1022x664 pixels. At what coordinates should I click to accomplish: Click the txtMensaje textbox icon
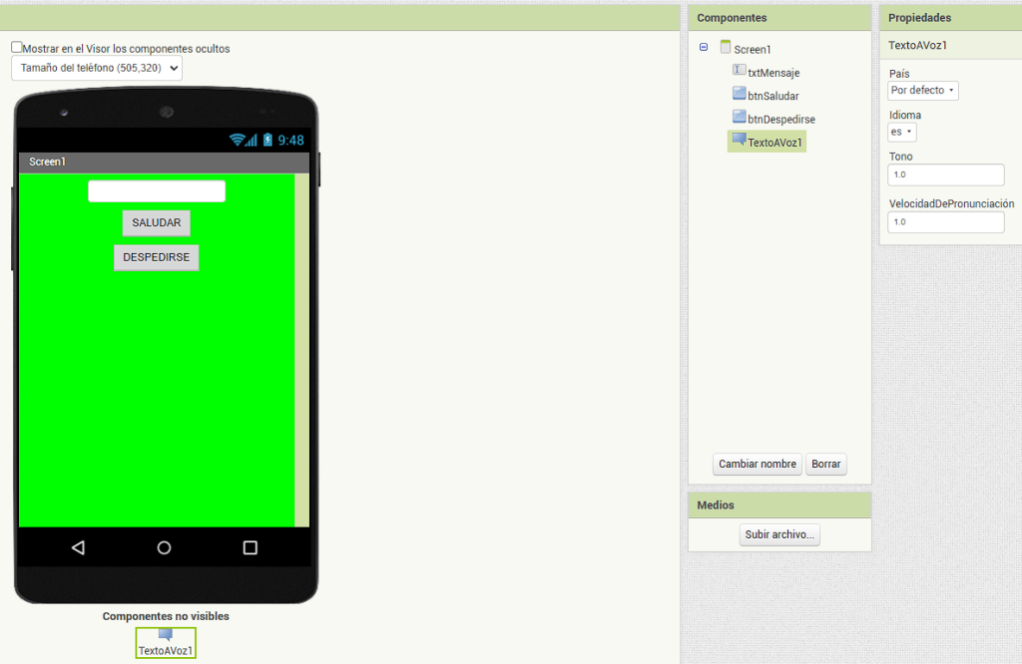tap(739, 71)
